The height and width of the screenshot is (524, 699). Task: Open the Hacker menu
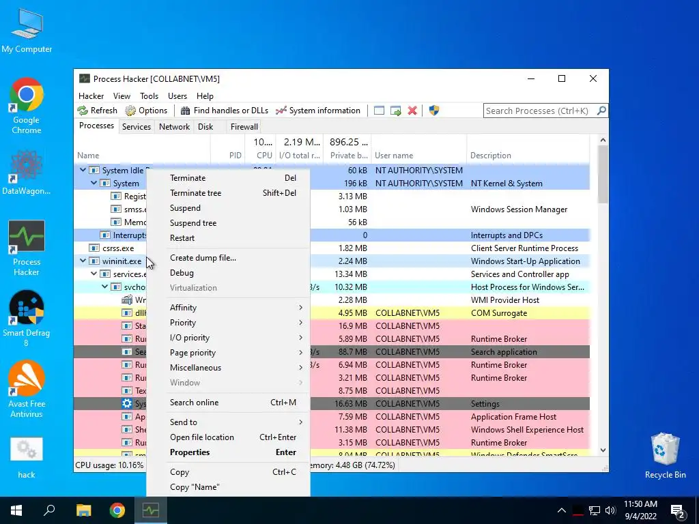coord(91,96)
